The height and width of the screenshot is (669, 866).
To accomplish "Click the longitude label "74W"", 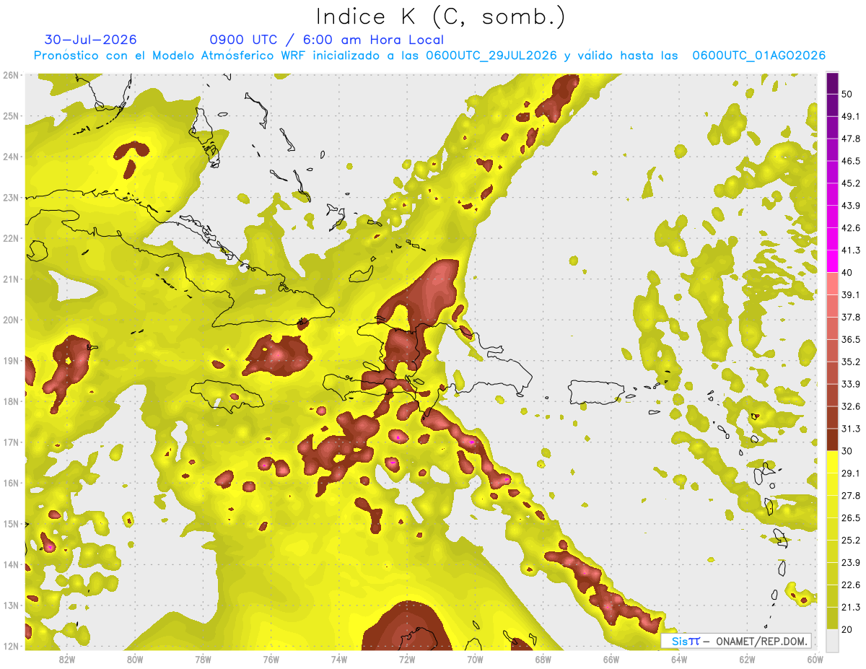I will [338, 660].
